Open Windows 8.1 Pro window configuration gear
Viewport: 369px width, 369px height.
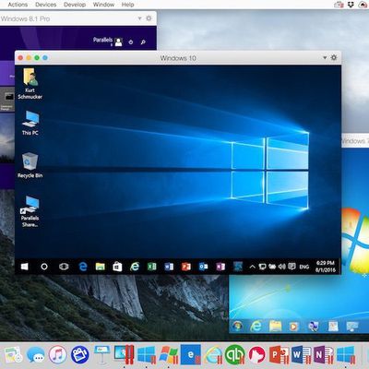[x=149, y=18]
